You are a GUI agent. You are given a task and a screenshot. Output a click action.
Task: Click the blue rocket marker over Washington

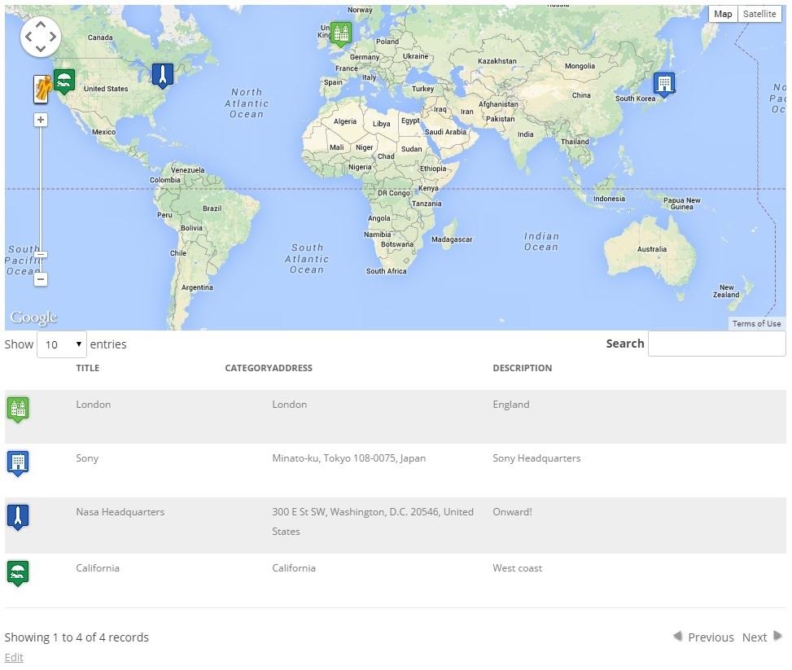pyautogui.click(x=163, y=75)
